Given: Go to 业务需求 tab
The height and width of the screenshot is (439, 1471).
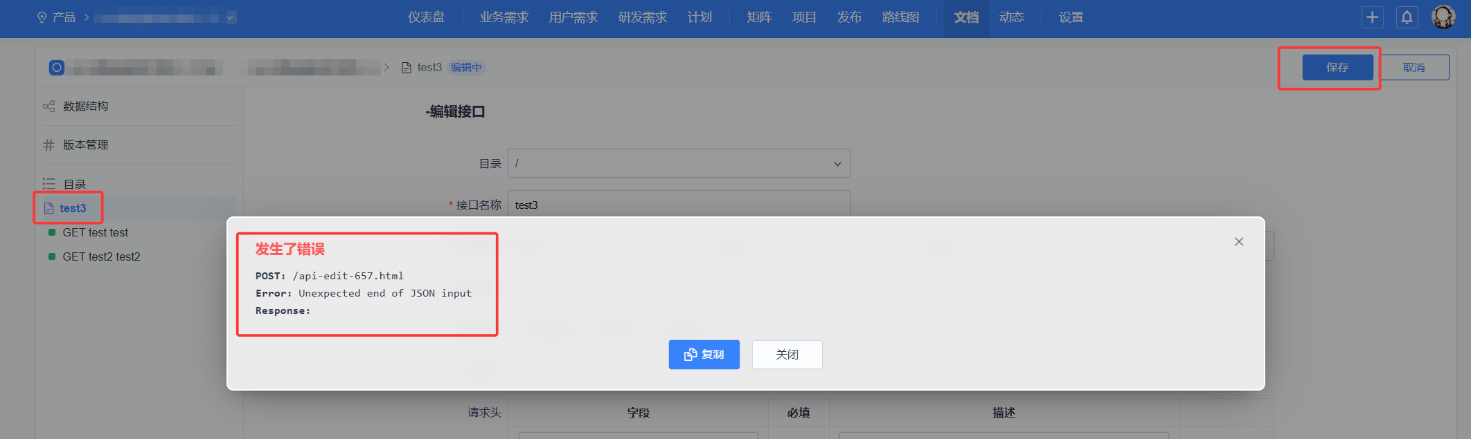Looking at the screenshot, I should click(504, 17).
